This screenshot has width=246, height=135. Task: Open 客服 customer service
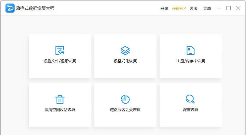193,9
